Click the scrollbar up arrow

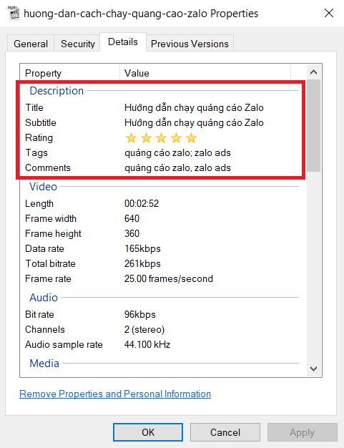pos(313,72)
